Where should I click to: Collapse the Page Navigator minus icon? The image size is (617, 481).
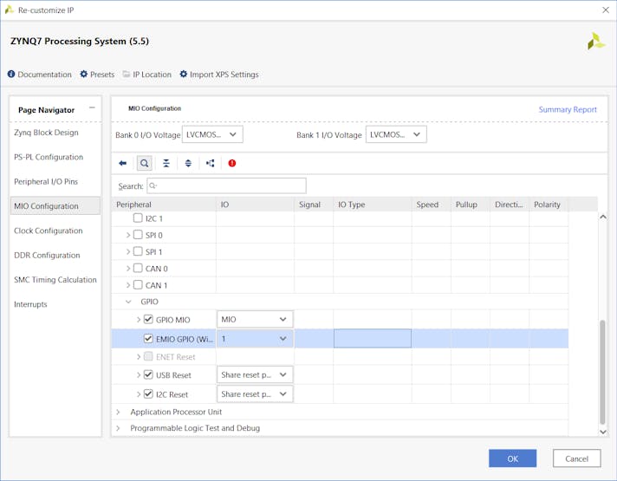[92, 107]
